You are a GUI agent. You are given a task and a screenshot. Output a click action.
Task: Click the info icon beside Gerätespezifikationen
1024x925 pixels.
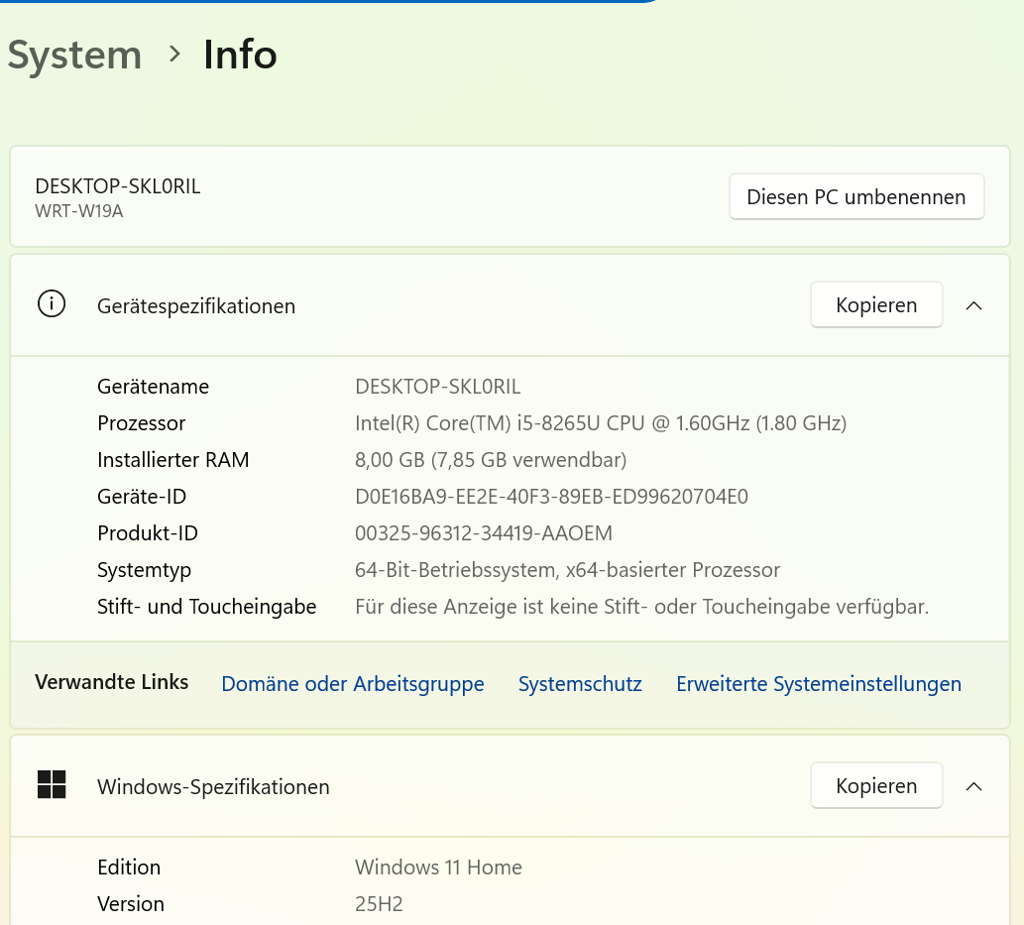click(52, 304)
